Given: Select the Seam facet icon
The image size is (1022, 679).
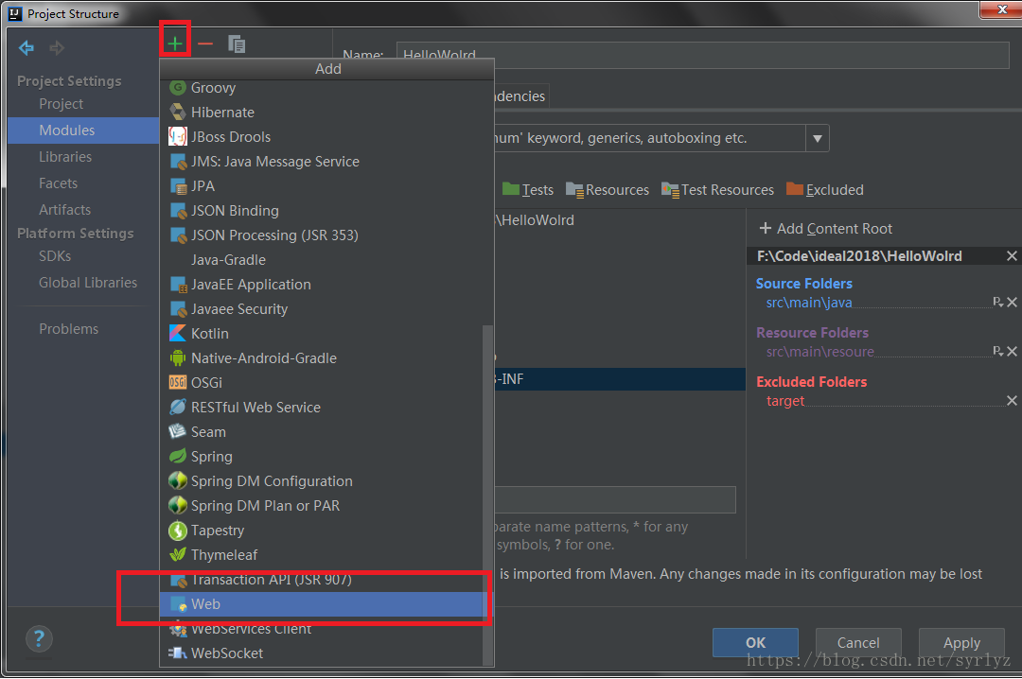Looking at the screenshot, I should (x=177, y=431).
